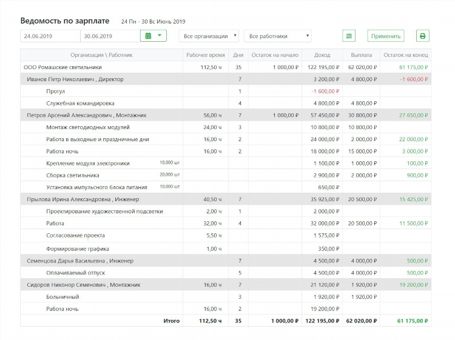This screenshot has height=340, width=455.
Task: Click the 19 200,00 ₽ end balance of Сидоров
Action: [414, 285]
